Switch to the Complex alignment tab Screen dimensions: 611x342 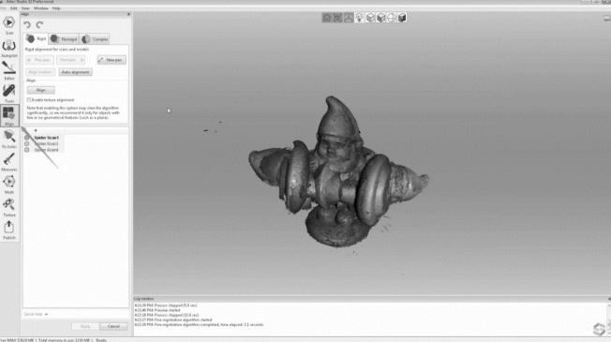click(95, 39)
